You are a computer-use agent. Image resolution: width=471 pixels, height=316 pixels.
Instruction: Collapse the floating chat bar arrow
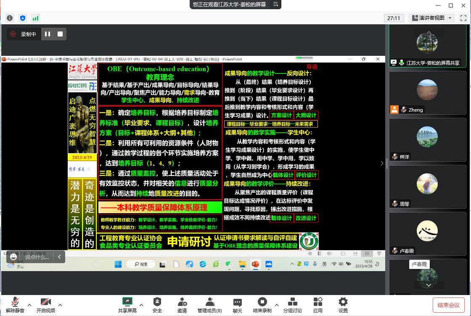click(59, 257)
